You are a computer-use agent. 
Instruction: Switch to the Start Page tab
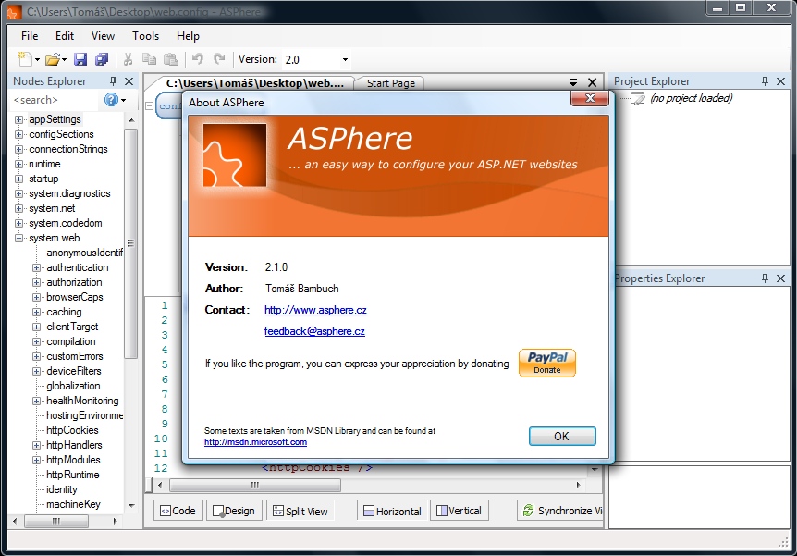coord(390,83)
